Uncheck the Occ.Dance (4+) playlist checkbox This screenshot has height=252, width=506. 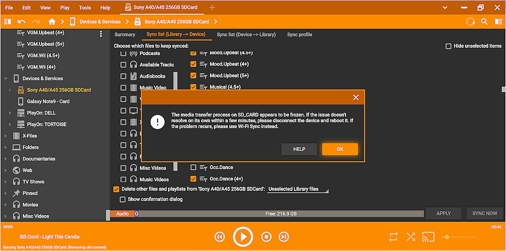coord(193,179)
